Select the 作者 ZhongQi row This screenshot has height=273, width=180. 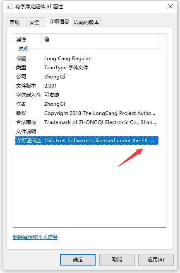[87, 104]
